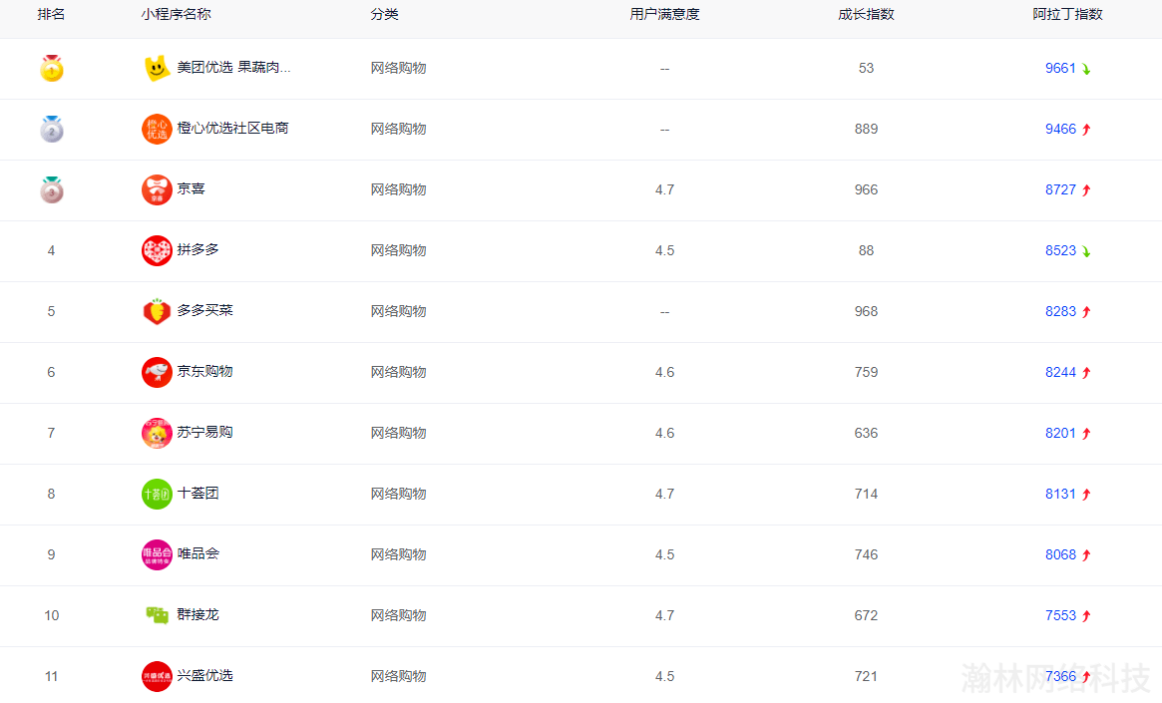Click the 美团优选 yellow mascot icon
1162x703 pixels.
point(157,69)
